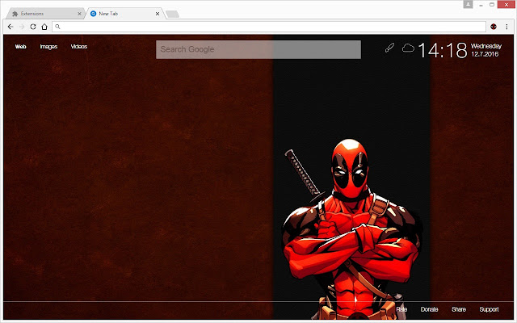The height and width of the screenshot is (323, 517).
Task: Open the Donate link in footer
Action: click(429, 309)
